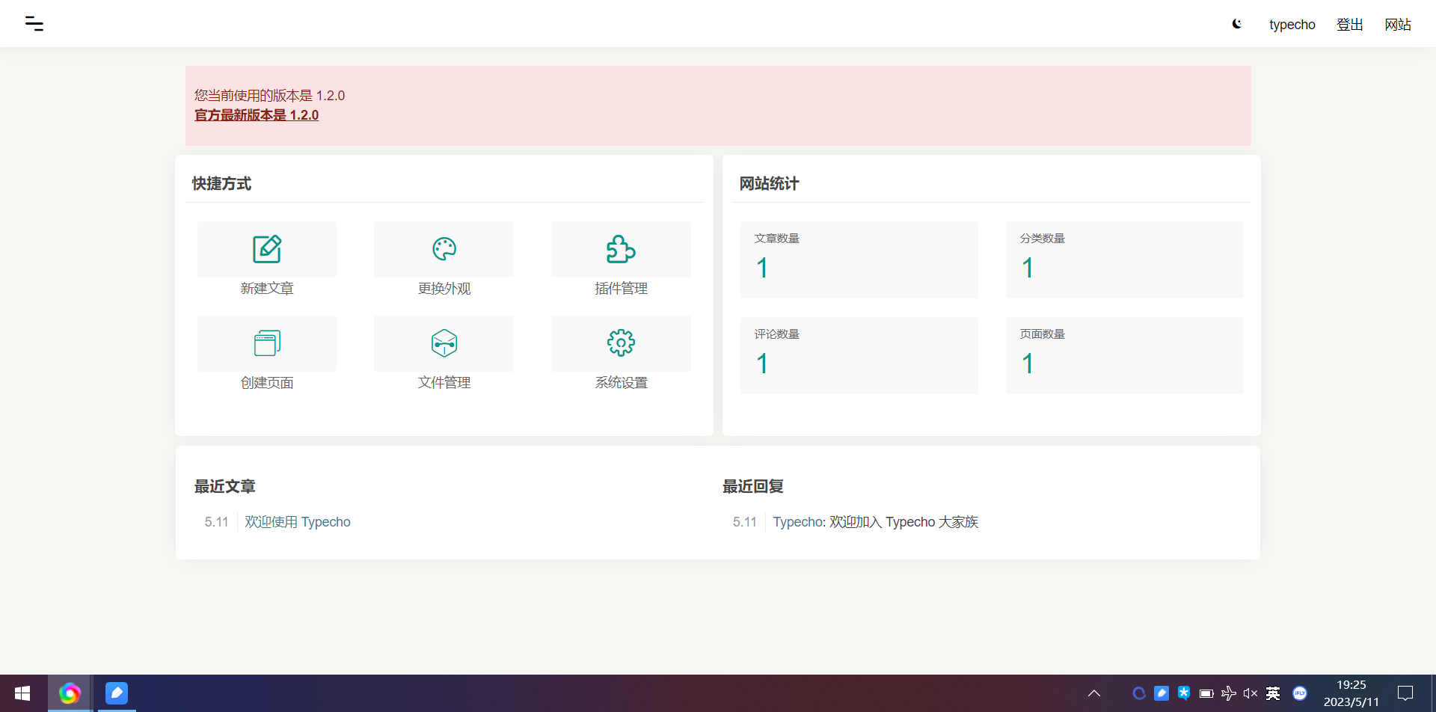
Task: Click the blue pen tray icon
Action: pyautogui.click(x=1162, y=693)
